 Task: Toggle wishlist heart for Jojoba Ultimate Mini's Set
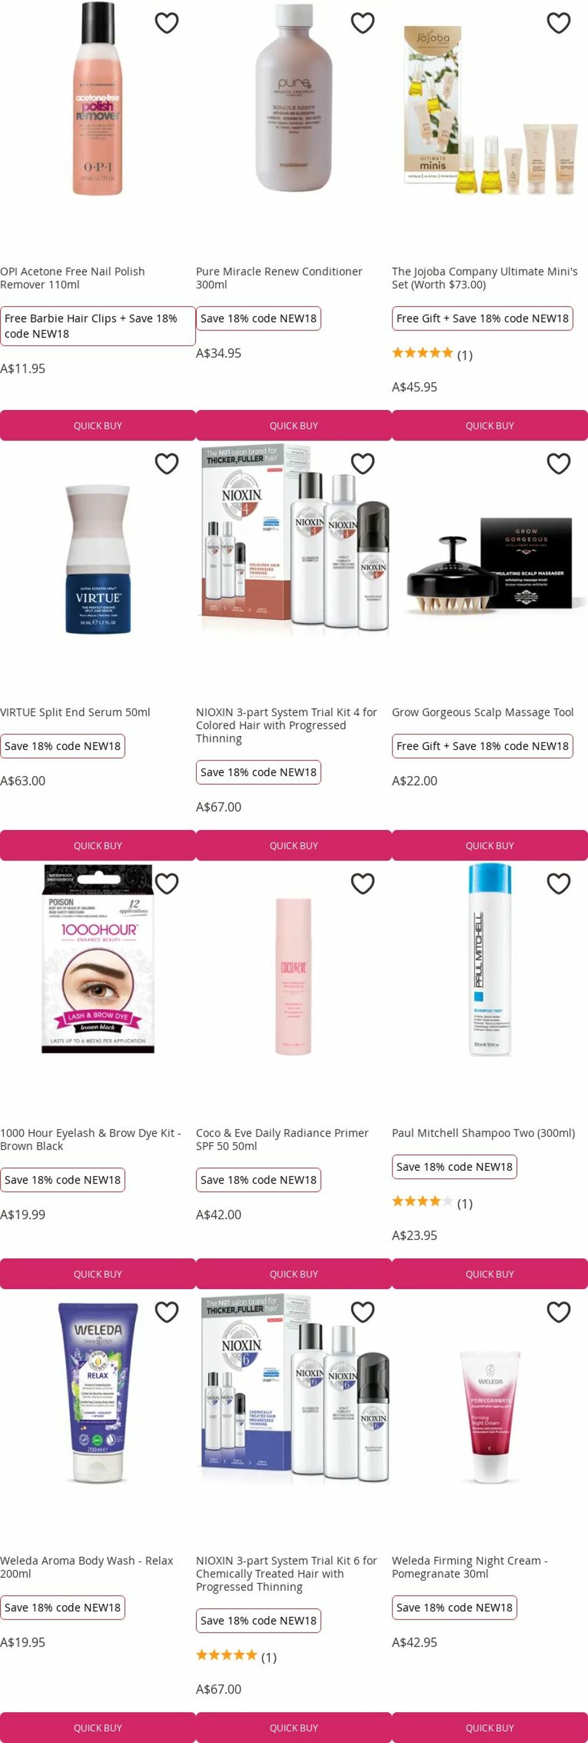click(x=558, y=23)
